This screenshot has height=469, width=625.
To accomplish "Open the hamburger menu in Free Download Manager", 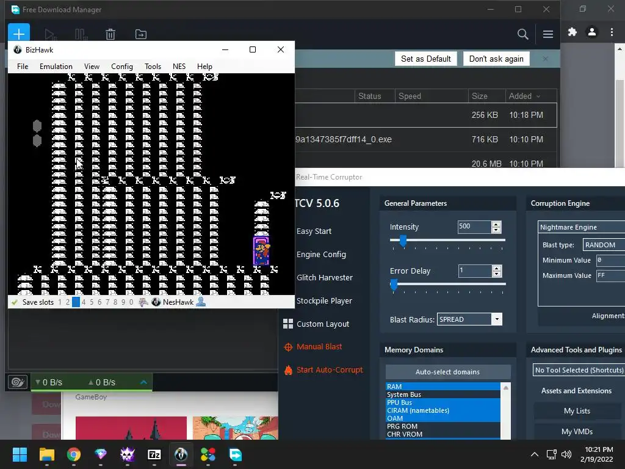I will pyautogui.click(x=547, y=34).
